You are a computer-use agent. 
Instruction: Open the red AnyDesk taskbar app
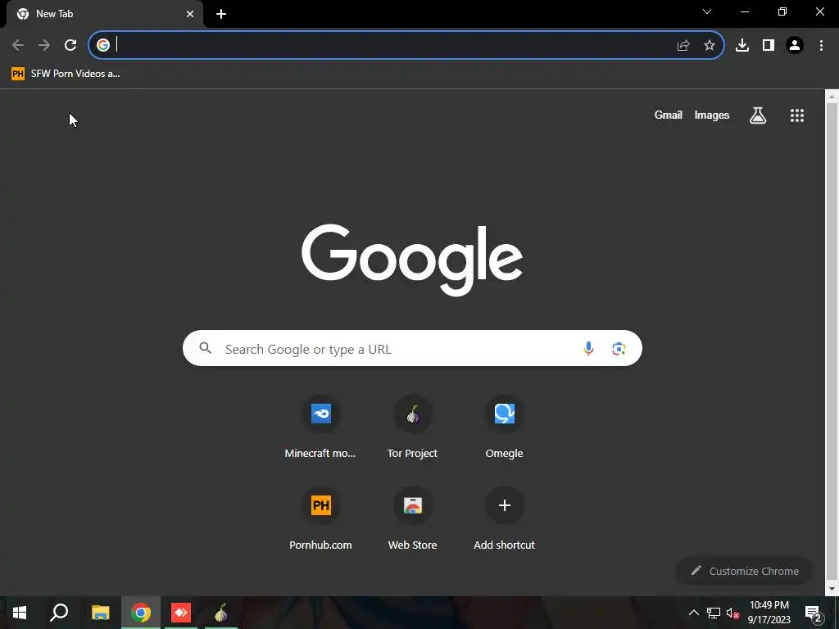181,613
